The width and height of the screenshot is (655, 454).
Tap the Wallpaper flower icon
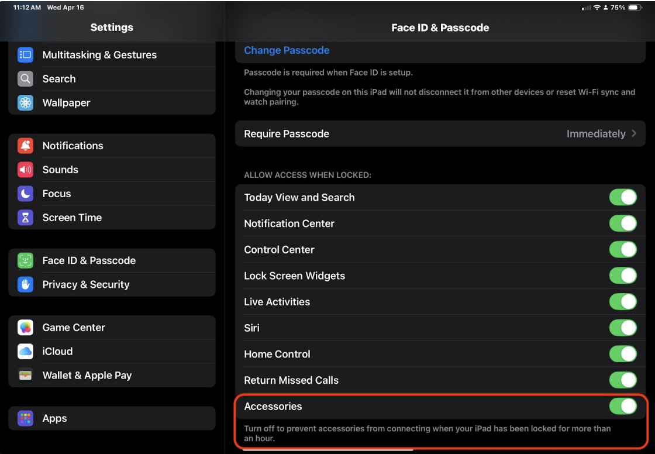point(26,103)
